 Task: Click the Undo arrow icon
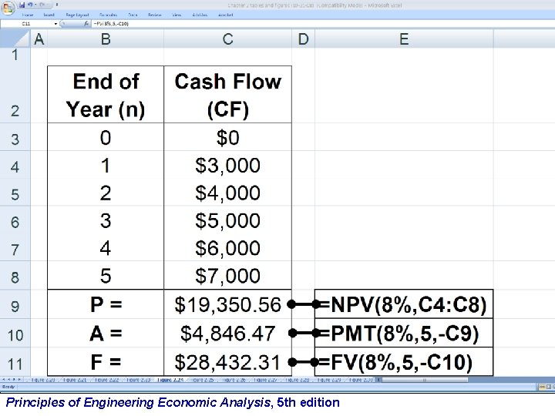(x=30, y=5)
